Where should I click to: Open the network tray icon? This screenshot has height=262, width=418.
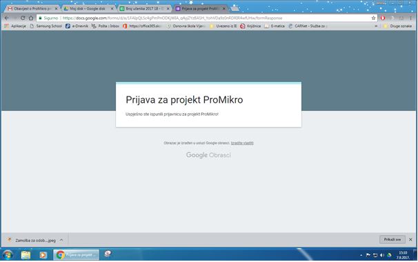click(375, 255)
